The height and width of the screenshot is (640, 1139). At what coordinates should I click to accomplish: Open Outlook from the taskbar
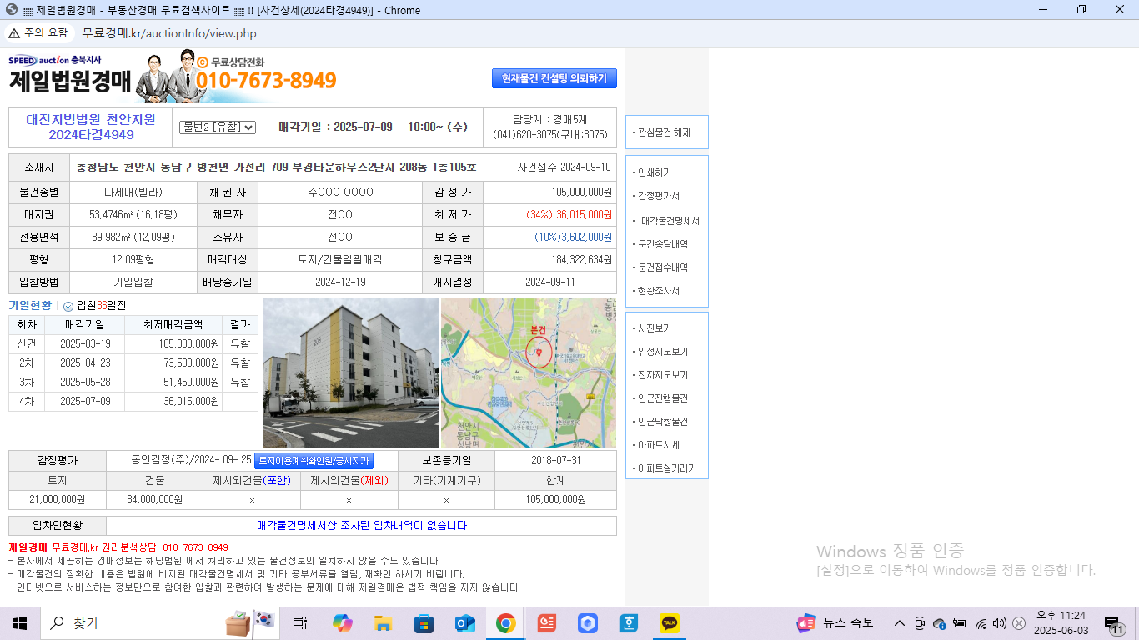(464, 623)
